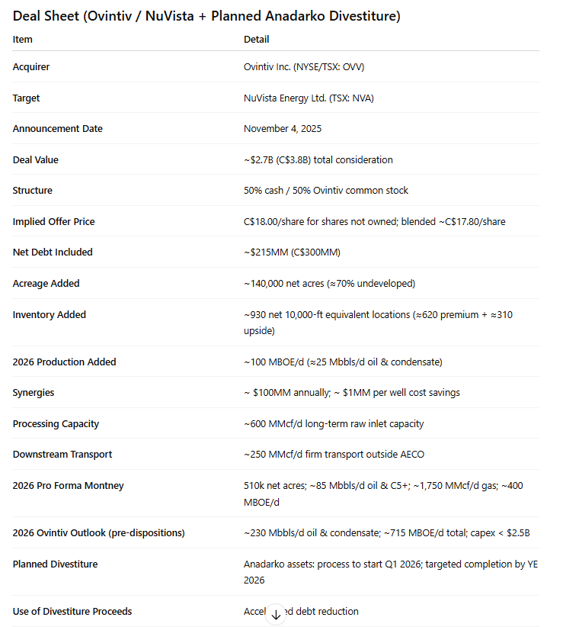Click NuVista Energy Ltd. target detail

[x=309, y=98]
